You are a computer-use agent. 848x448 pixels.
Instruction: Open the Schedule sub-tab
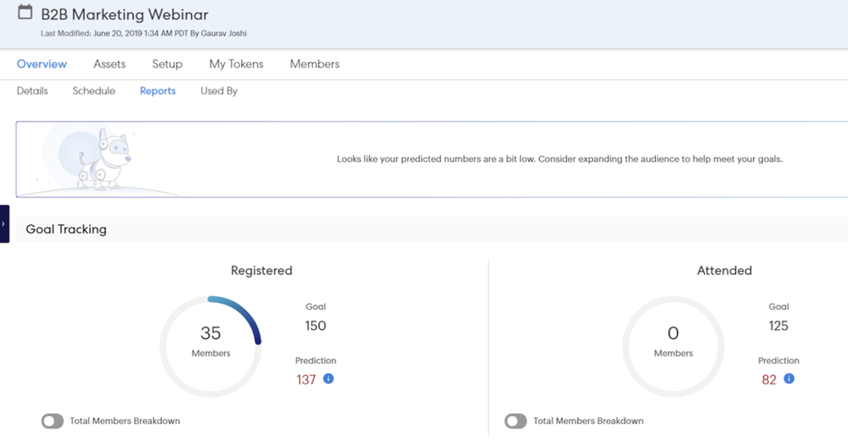[x=93, y=91]
